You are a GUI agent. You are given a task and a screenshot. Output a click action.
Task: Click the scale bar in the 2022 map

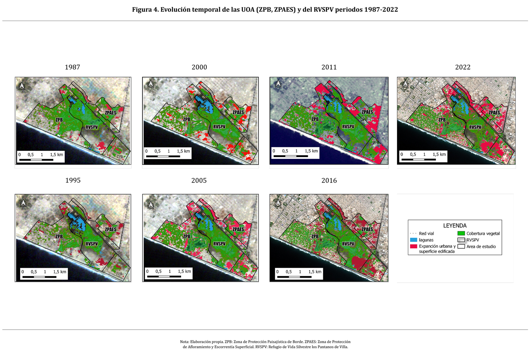418,160
